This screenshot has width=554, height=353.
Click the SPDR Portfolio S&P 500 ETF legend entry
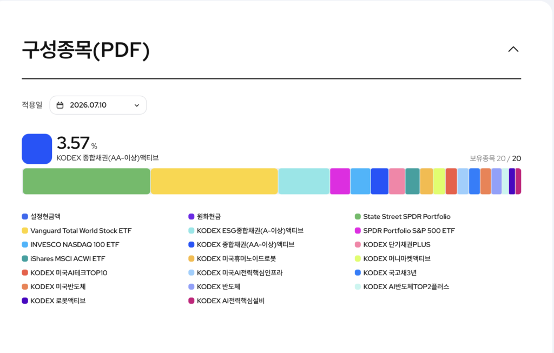(x=405, y=230)
